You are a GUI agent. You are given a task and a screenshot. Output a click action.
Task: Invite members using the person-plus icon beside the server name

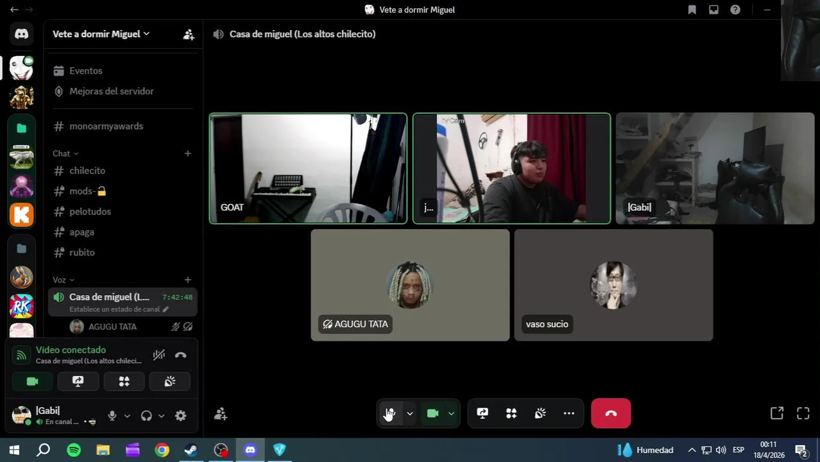tap(189, 35)
